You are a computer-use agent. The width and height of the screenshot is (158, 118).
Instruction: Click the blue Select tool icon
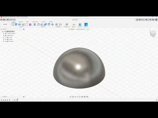coord(86,24)
